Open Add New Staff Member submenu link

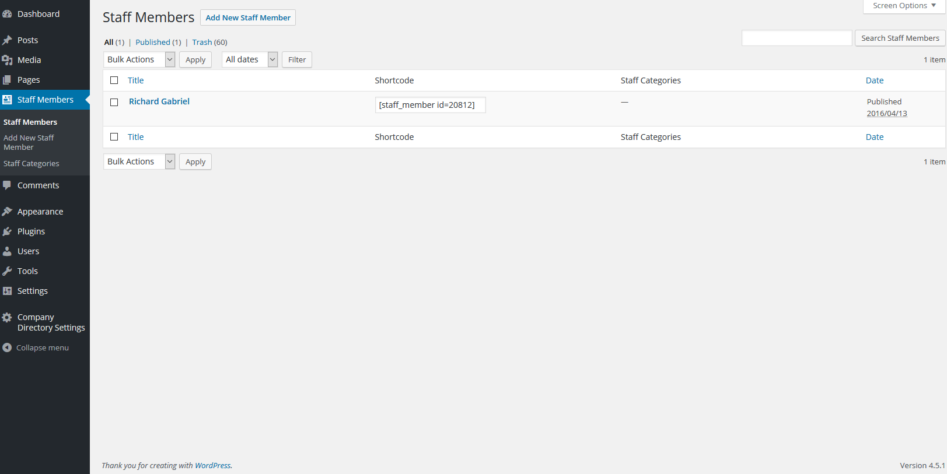pos(29,142)
